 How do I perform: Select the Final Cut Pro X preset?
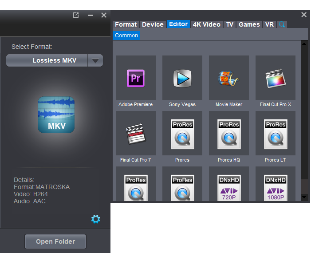pyautogui.click(x=276, y=78)
